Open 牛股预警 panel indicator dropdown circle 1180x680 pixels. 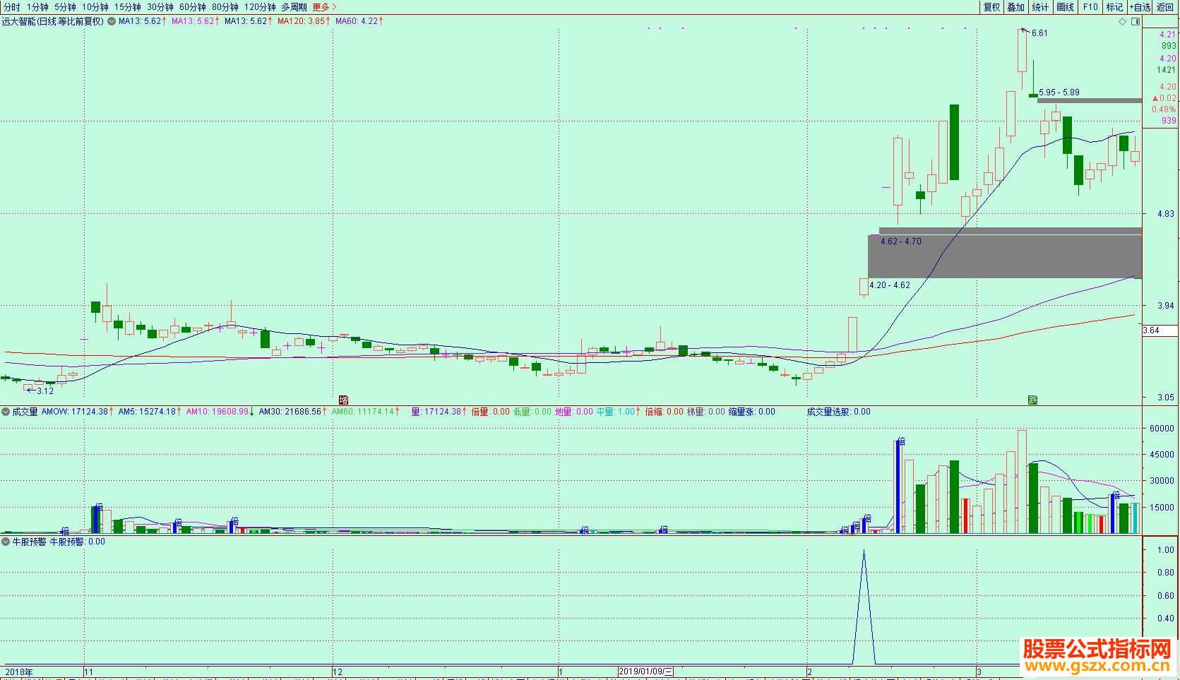pos(6,542)
